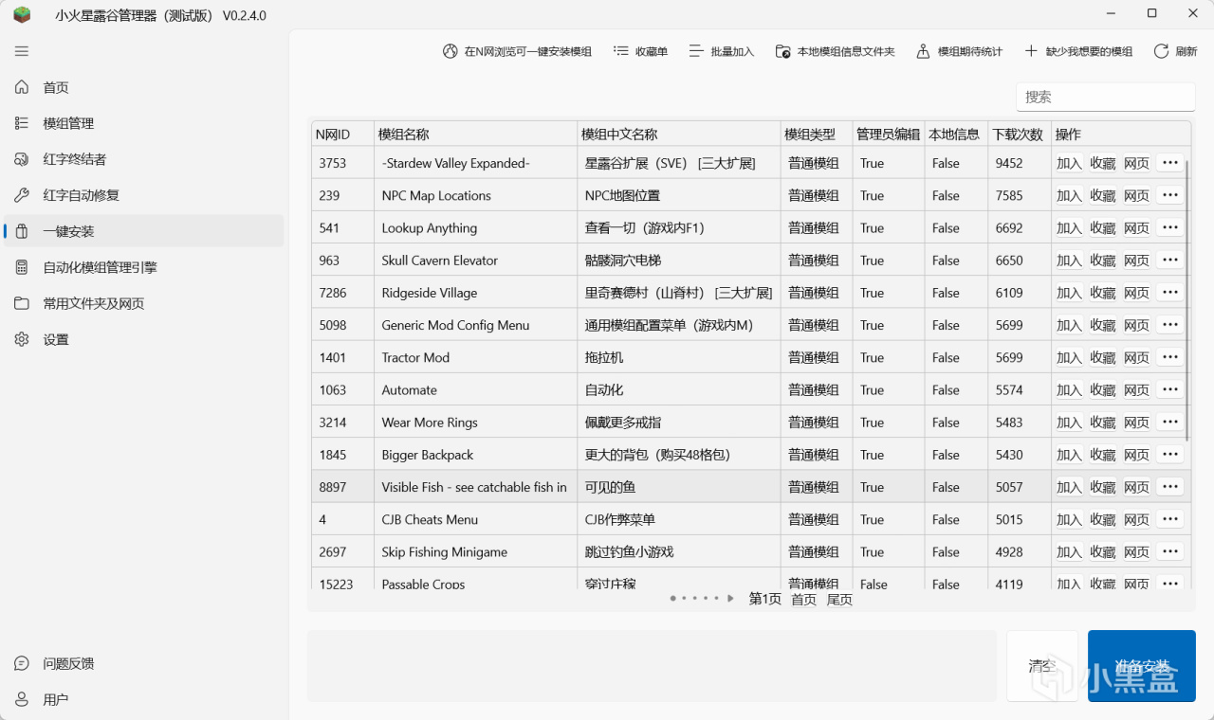Jump to 首页 in the pagination bar
The width and height of the screenshot is (1214, 720).
click(x=803, y=599)
